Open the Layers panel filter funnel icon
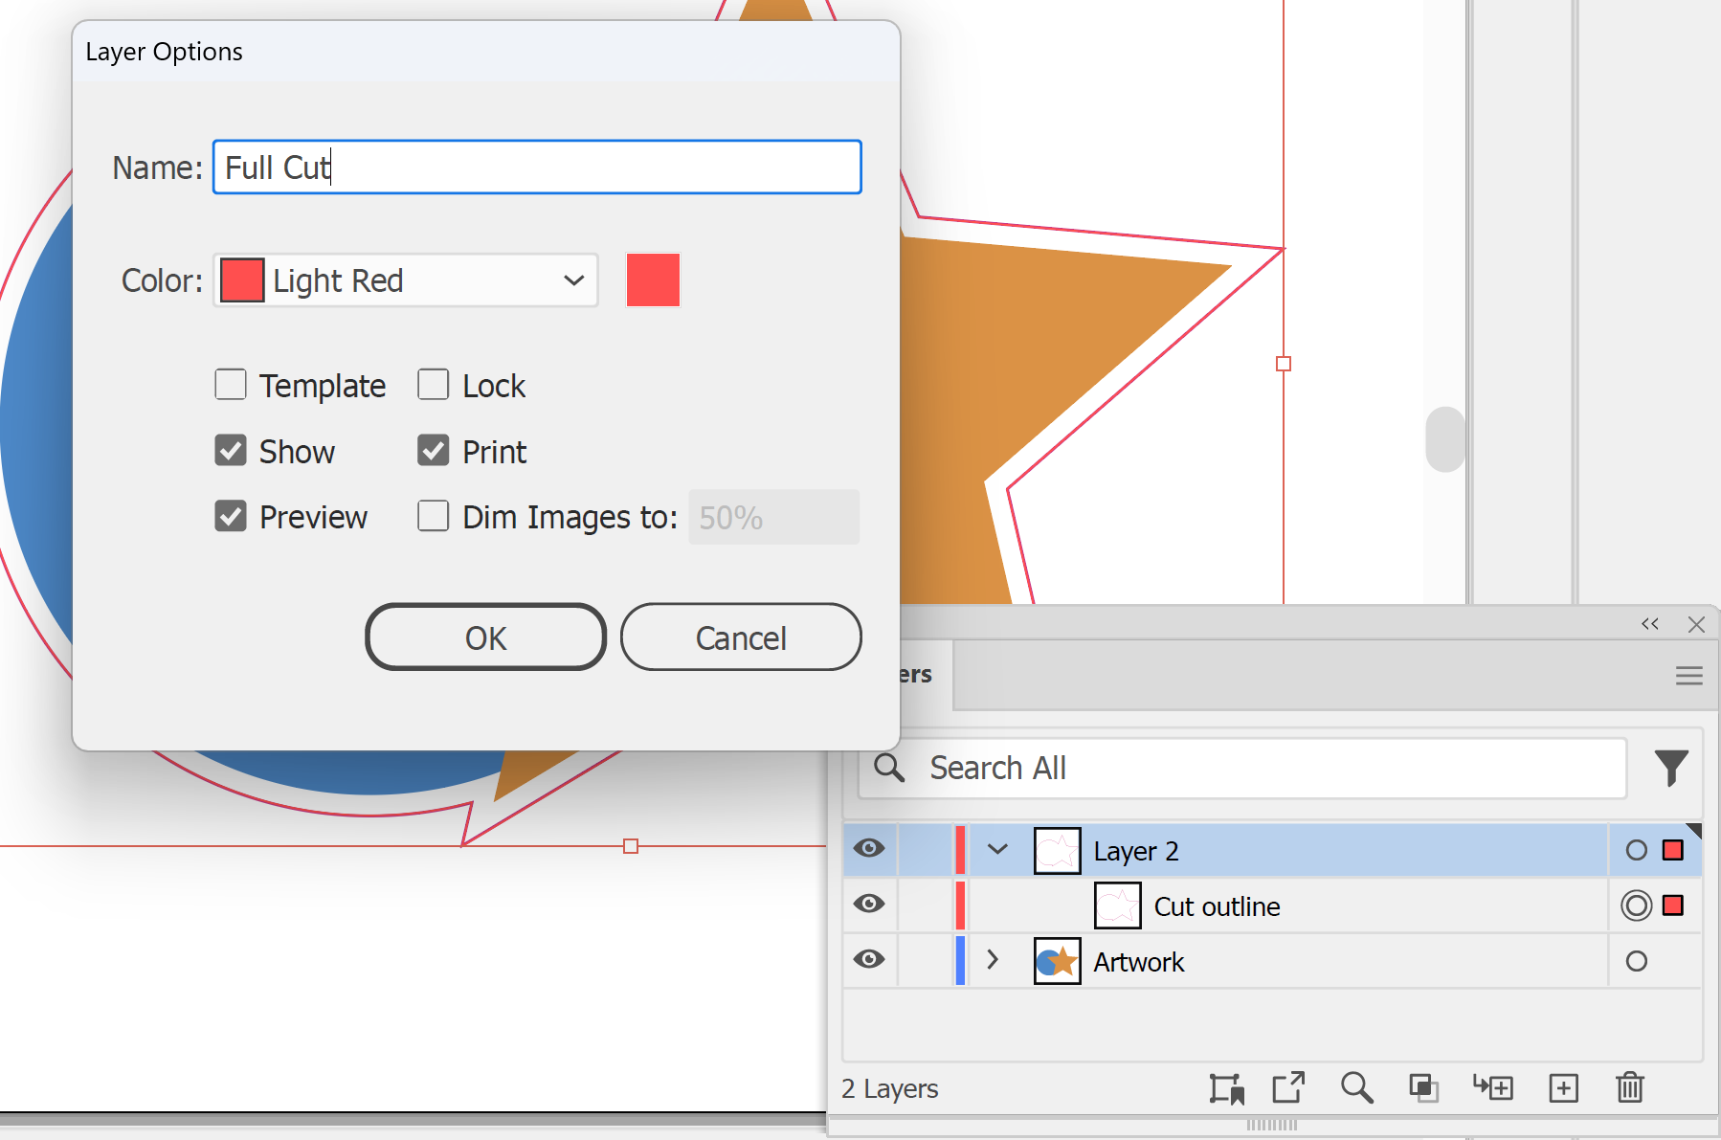 1671,768
